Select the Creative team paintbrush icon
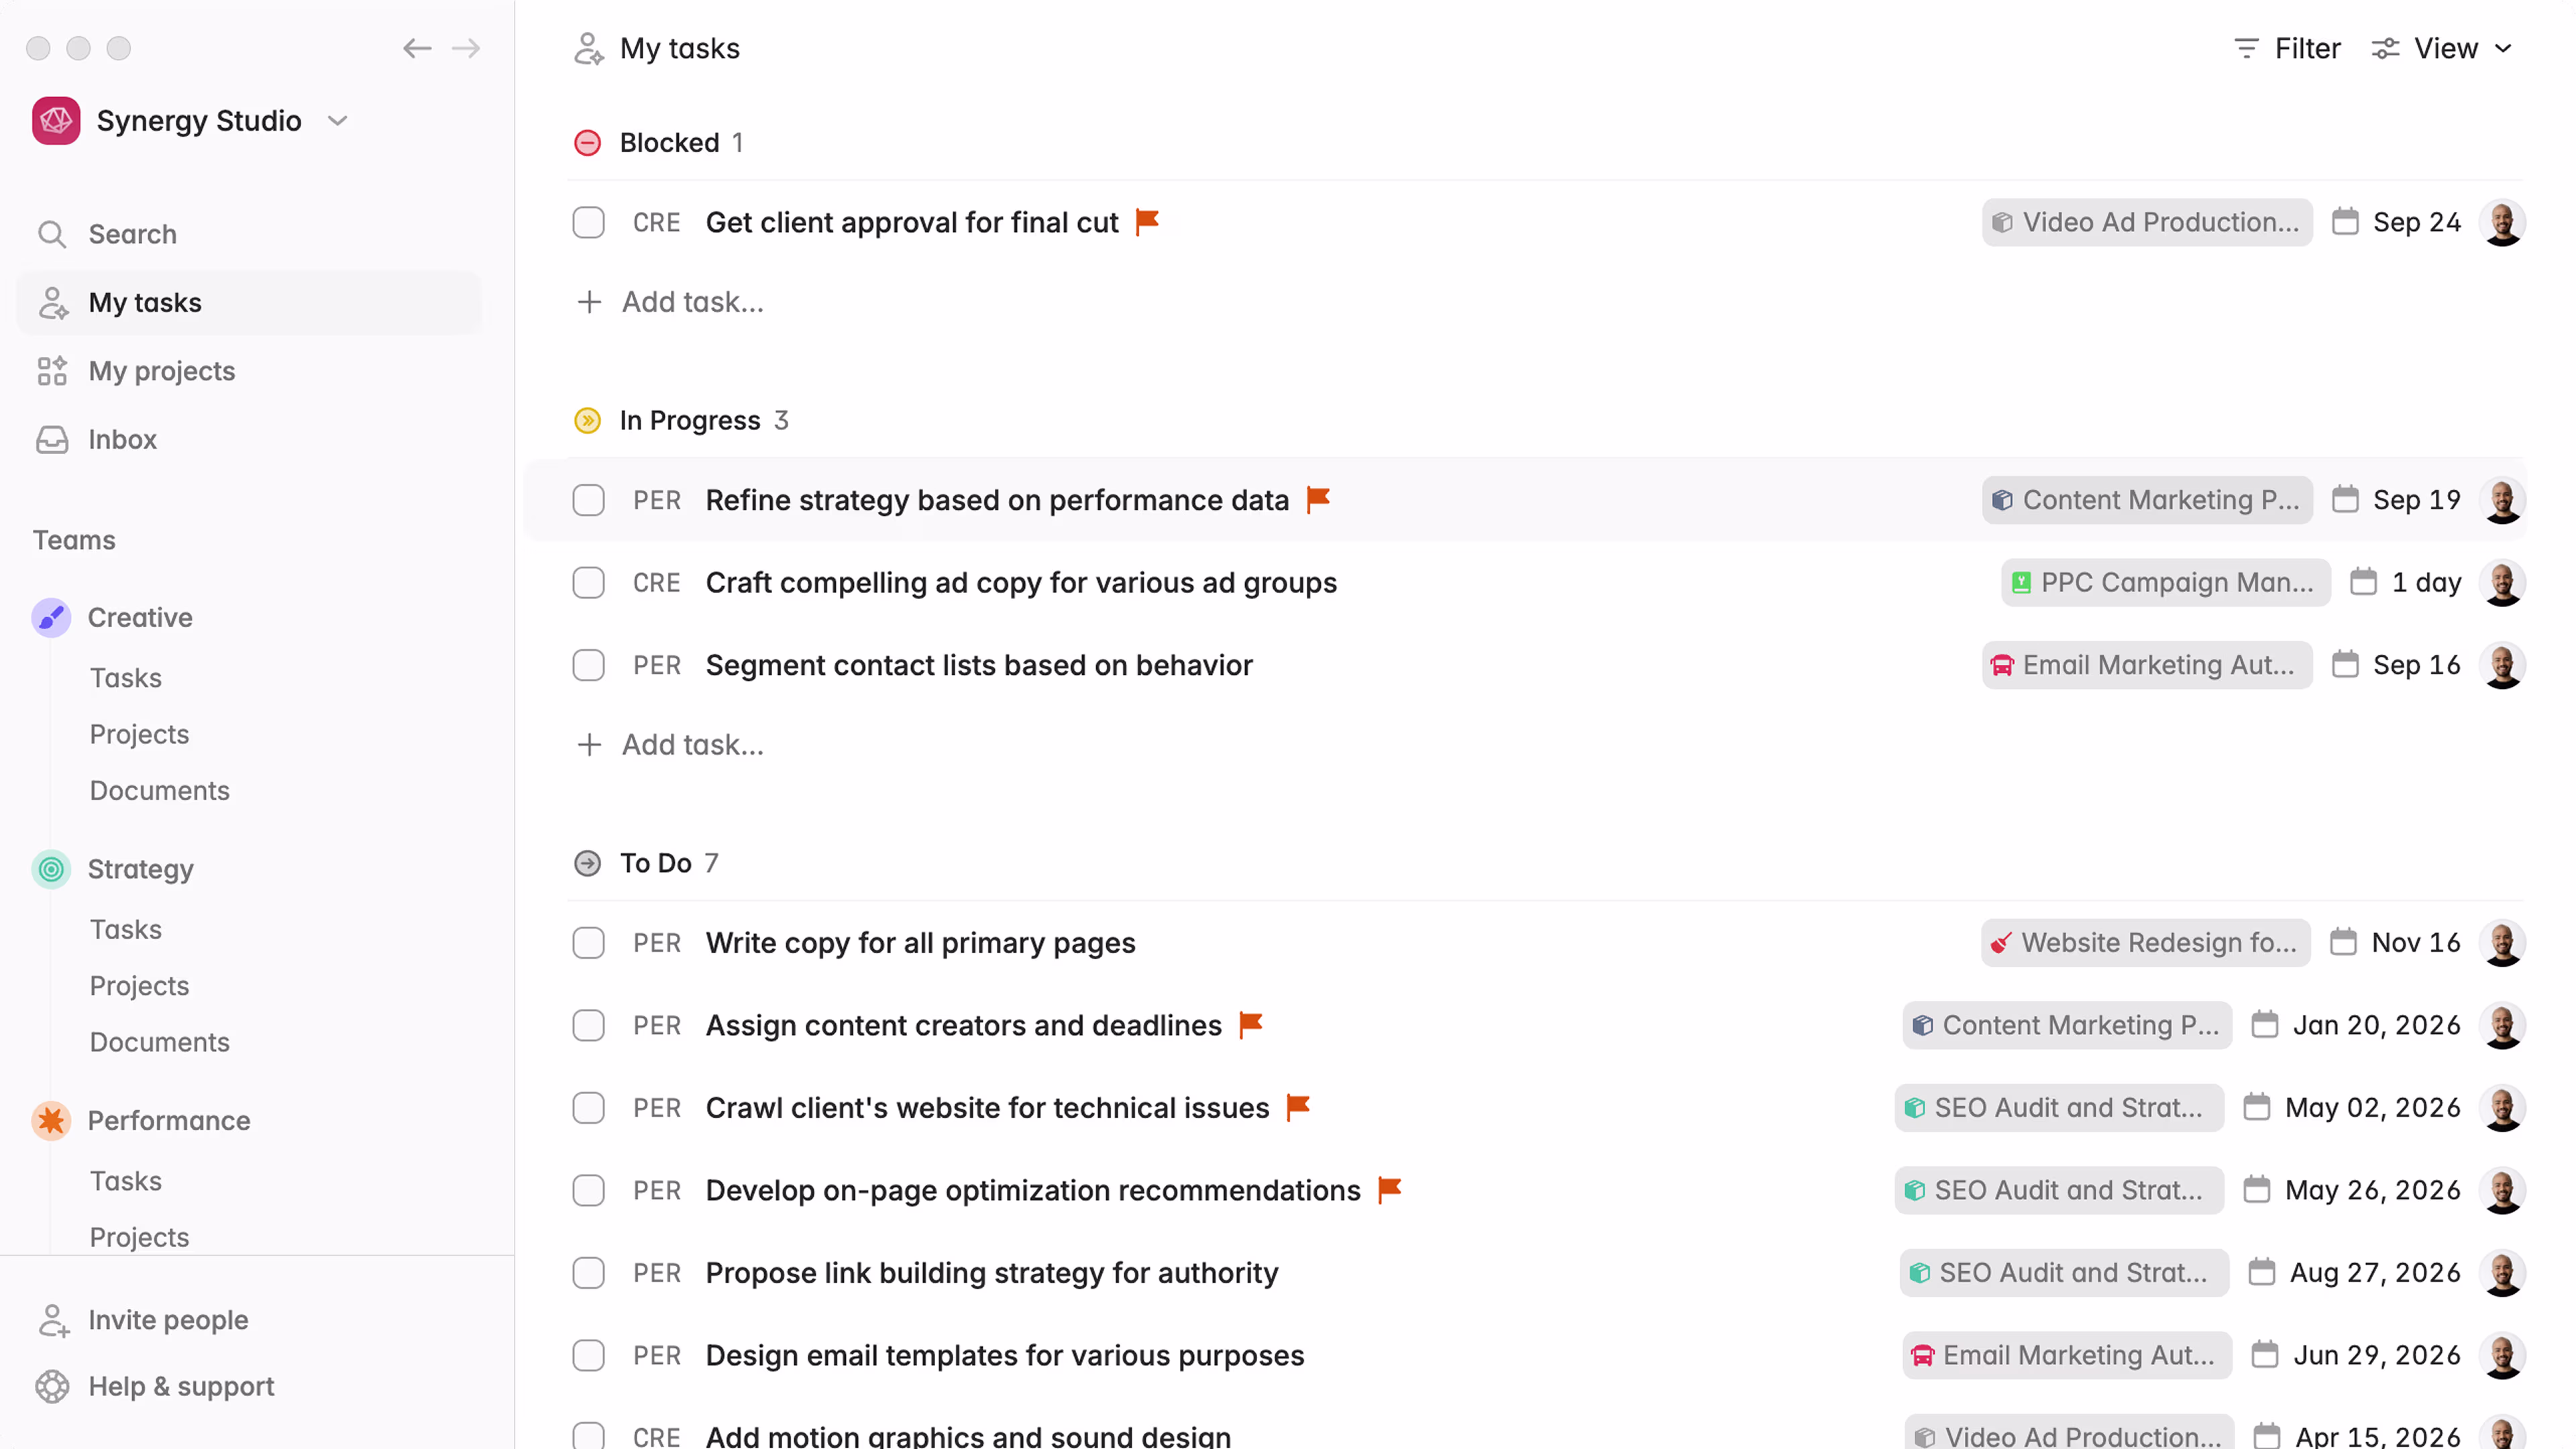2576x1449 pixels. [51, 617]
